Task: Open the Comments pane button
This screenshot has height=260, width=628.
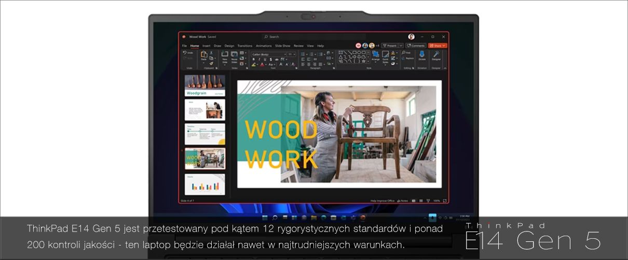Action: click(415, 46)
